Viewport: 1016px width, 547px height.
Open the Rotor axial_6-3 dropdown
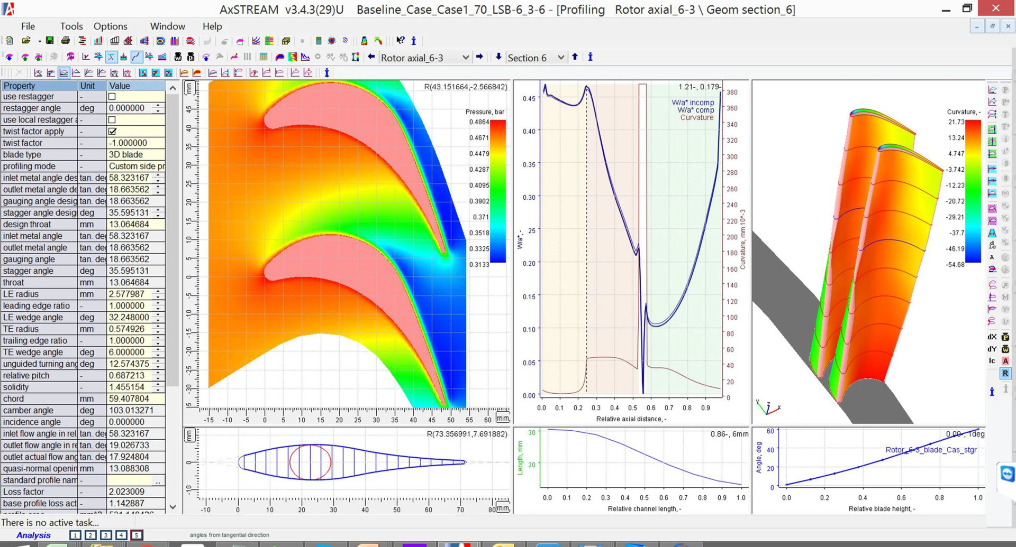click(465, 58)
